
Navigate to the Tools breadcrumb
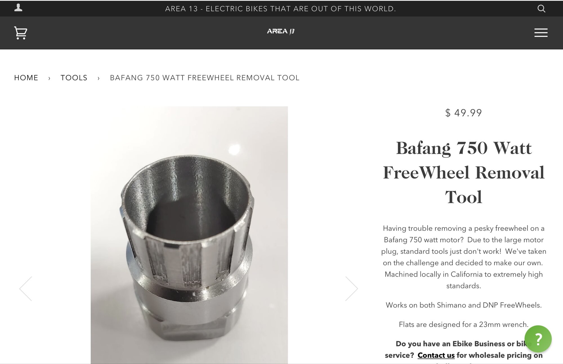click(74, 78)
